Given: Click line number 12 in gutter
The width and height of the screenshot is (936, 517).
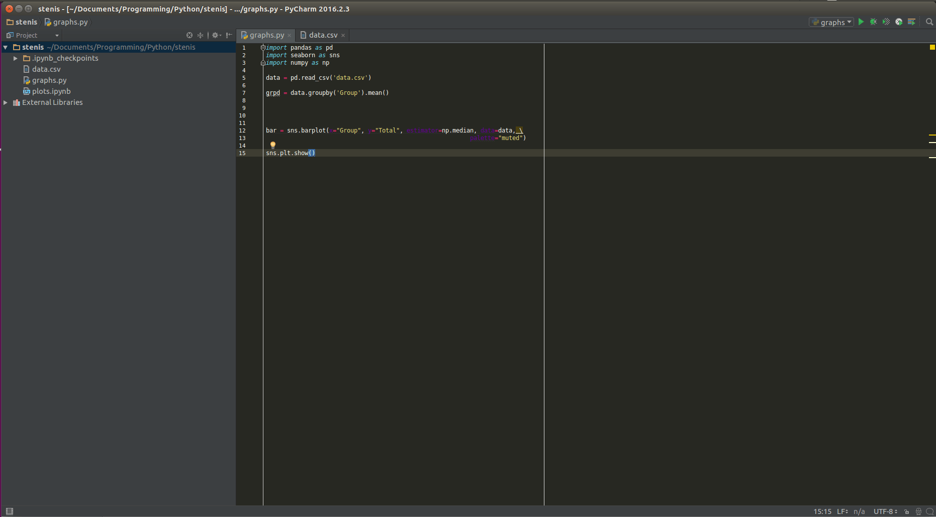Looking at the screenshot, I should [x=242, y=131].
